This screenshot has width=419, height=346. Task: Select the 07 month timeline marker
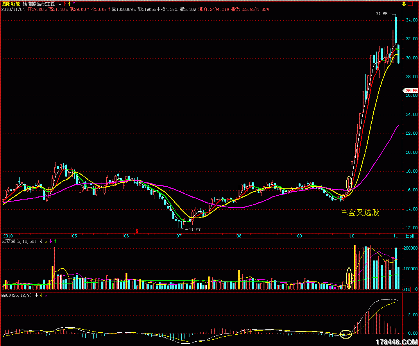[x=179, y=236]
